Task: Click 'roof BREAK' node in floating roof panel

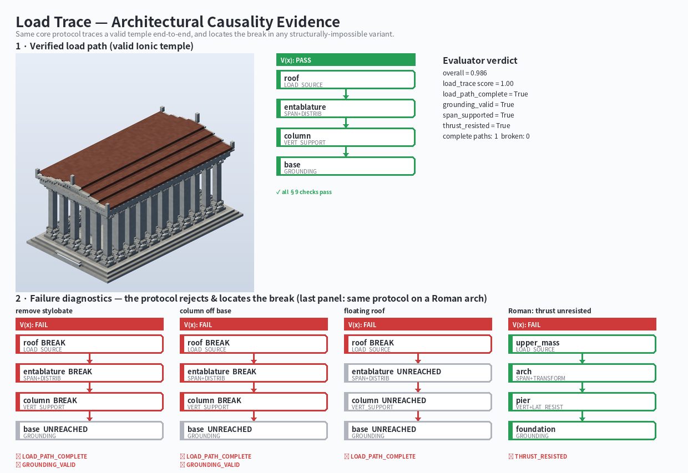Action: click(x=418, y=344)
